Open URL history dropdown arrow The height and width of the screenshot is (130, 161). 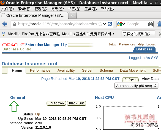click(105, 24)
